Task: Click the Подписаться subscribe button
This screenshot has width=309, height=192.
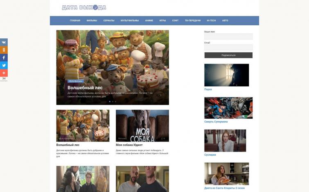Action: click(x=228, y=55)
